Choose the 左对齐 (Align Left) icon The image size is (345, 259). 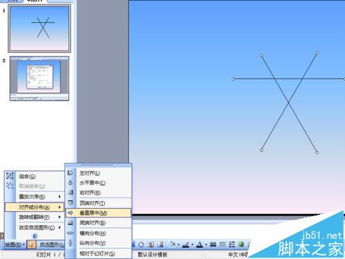coord(70,173)
